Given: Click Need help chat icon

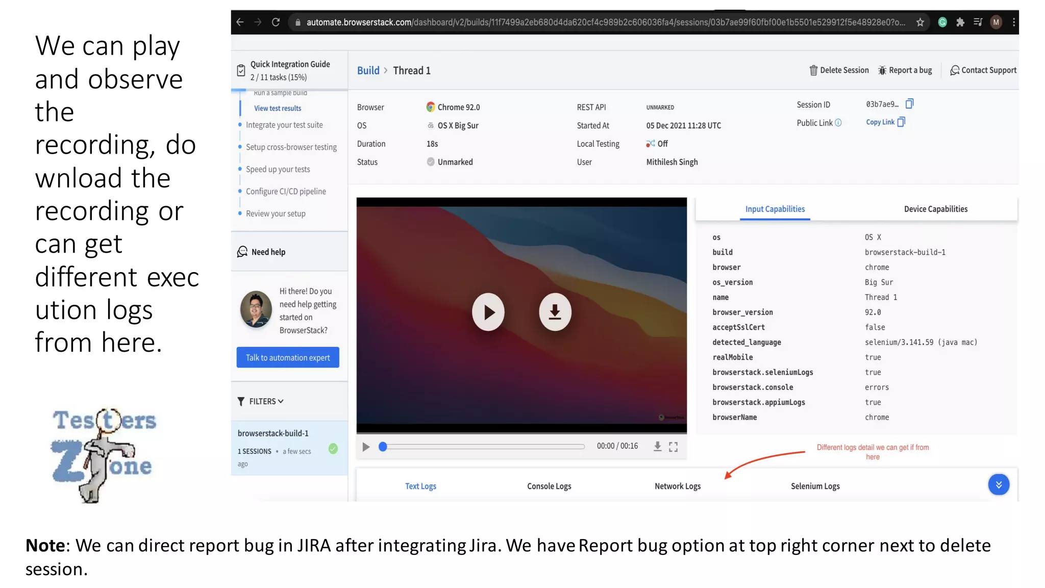Looking at the screenshot, I should point(242,252).
